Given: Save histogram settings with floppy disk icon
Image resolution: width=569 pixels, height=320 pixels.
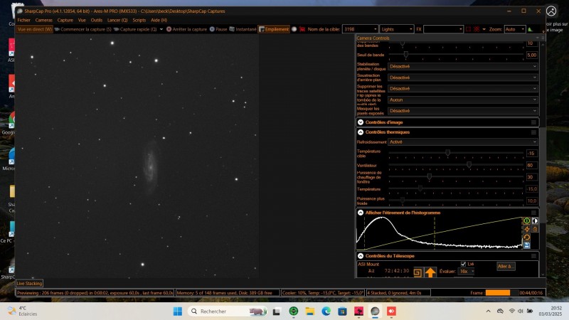Looking at the screenshot, I should 527,245.
